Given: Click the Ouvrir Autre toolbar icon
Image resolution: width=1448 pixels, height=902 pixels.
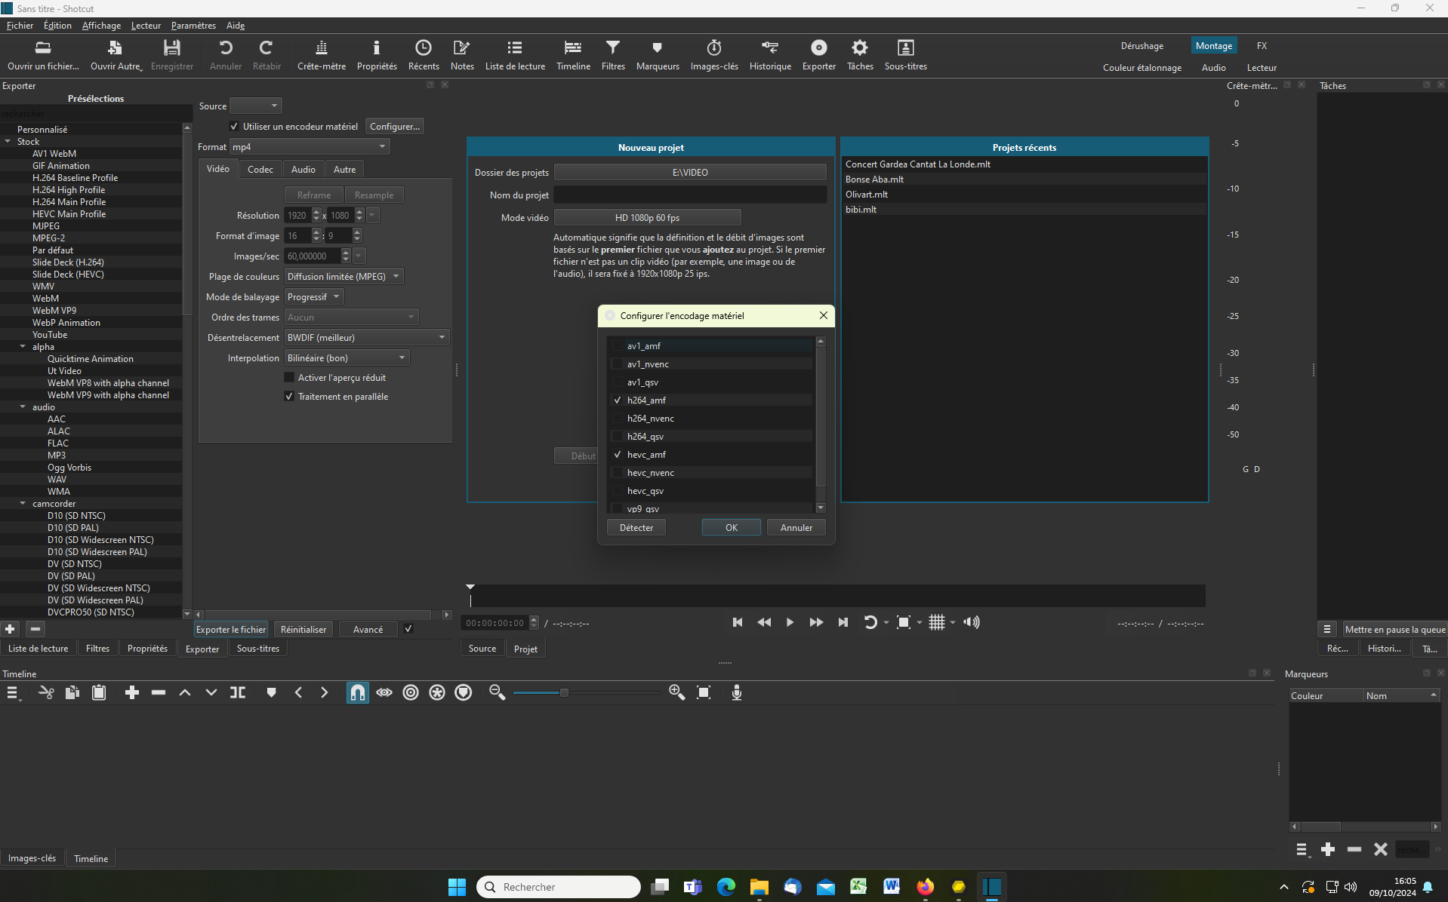Looking at the screenshot, I should click(116, 55).
